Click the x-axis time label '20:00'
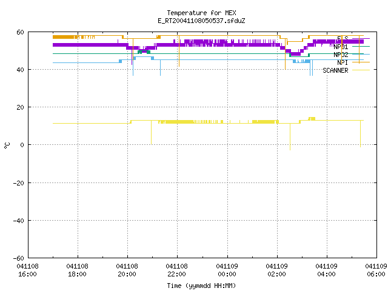Image resolution: width=388 pixels, height=291 pixels. click(x=127, y=275)
